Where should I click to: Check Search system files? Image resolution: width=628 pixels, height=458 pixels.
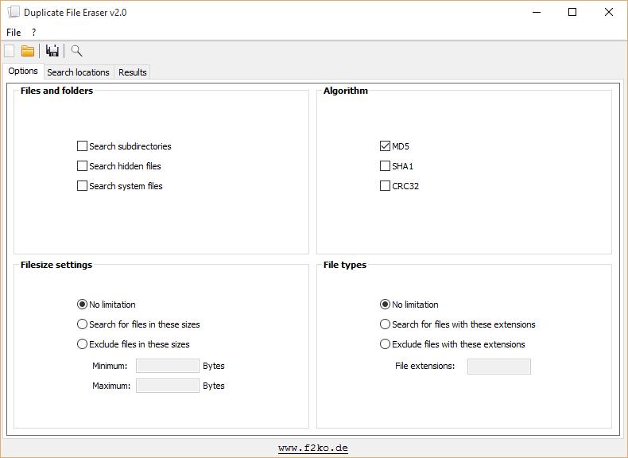tap(83, 186)
